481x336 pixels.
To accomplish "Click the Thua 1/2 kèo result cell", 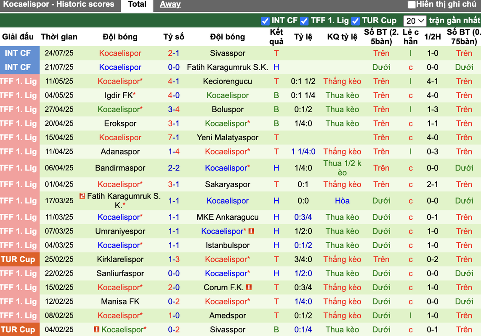I will tap(343, 168).
